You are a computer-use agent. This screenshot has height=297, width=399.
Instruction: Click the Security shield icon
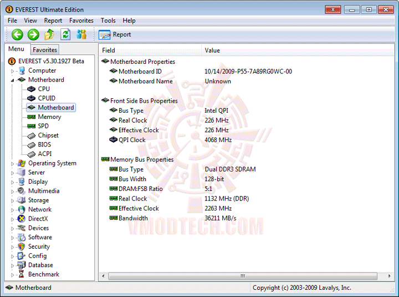click(x=22, y=246)
